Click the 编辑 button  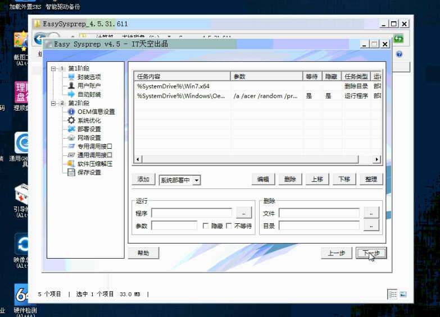click(x=263, y=180)
